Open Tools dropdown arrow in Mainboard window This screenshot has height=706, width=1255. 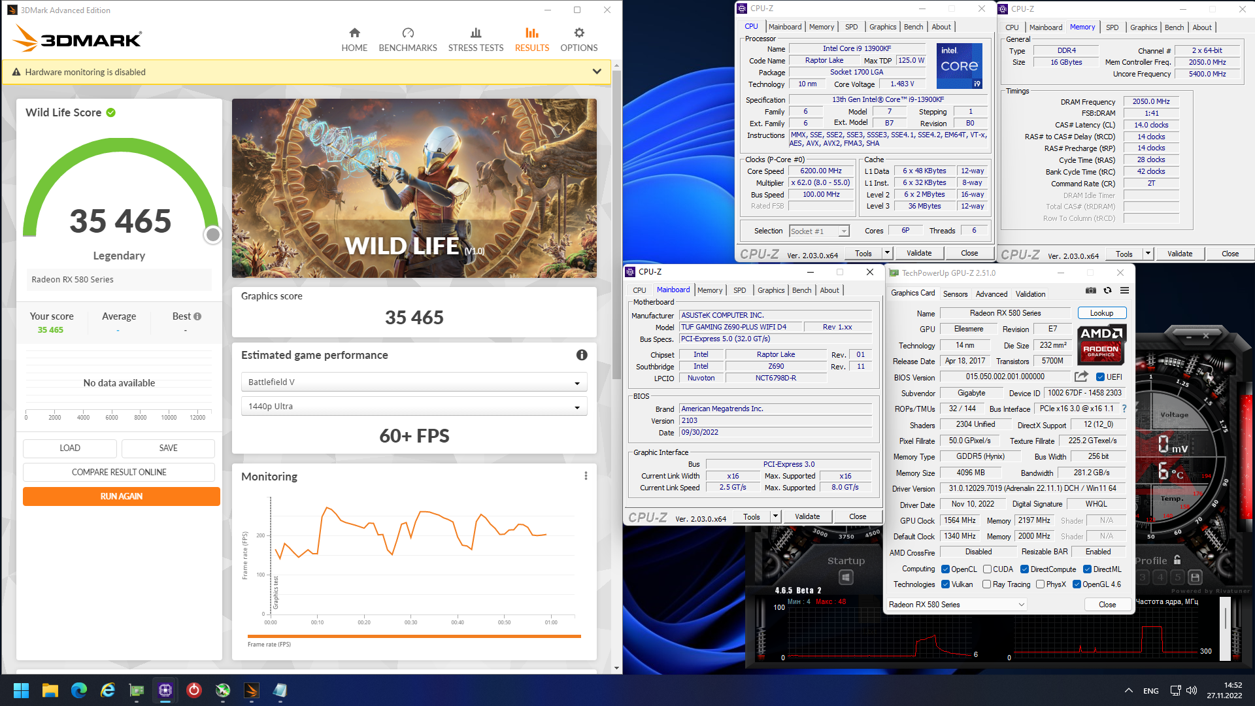click(x=775, y=517)
